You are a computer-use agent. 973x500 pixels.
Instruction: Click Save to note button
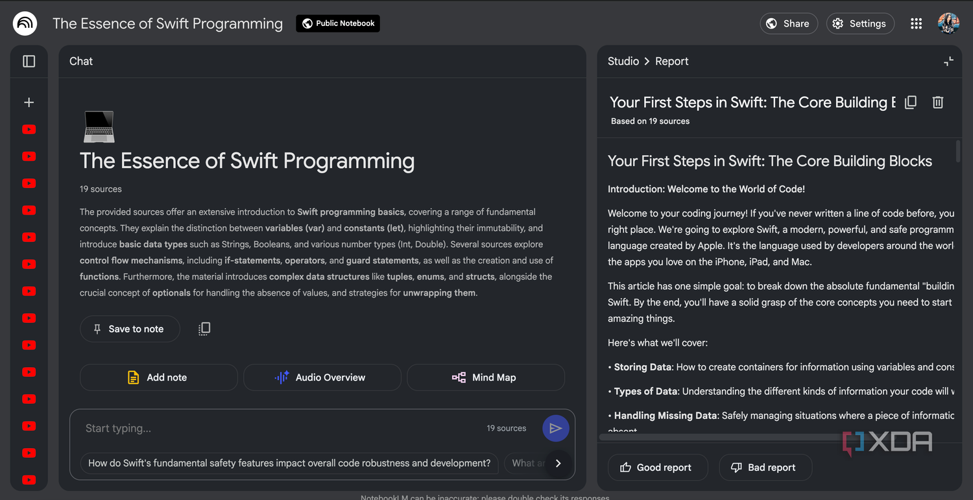[x=130, y=329]
